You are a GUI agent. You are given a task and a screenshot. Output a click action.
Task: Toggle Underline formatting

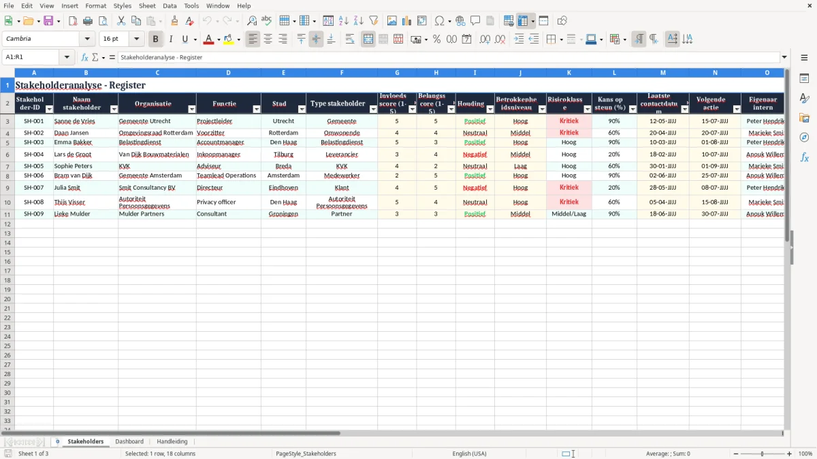pos(185,39)
